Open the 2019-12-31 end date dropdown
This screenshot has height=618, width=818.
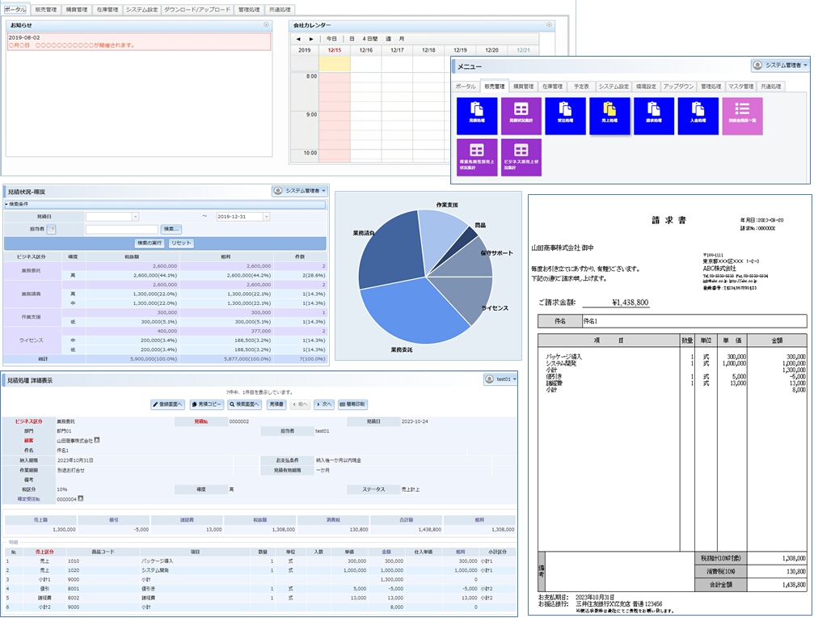coord(266,217)
